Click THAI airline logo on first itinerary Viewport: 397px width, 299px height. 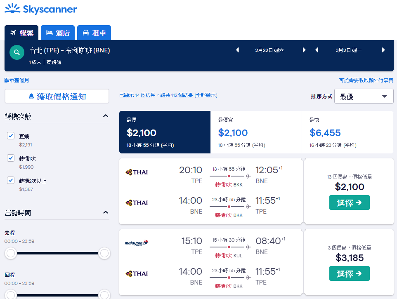137,172
